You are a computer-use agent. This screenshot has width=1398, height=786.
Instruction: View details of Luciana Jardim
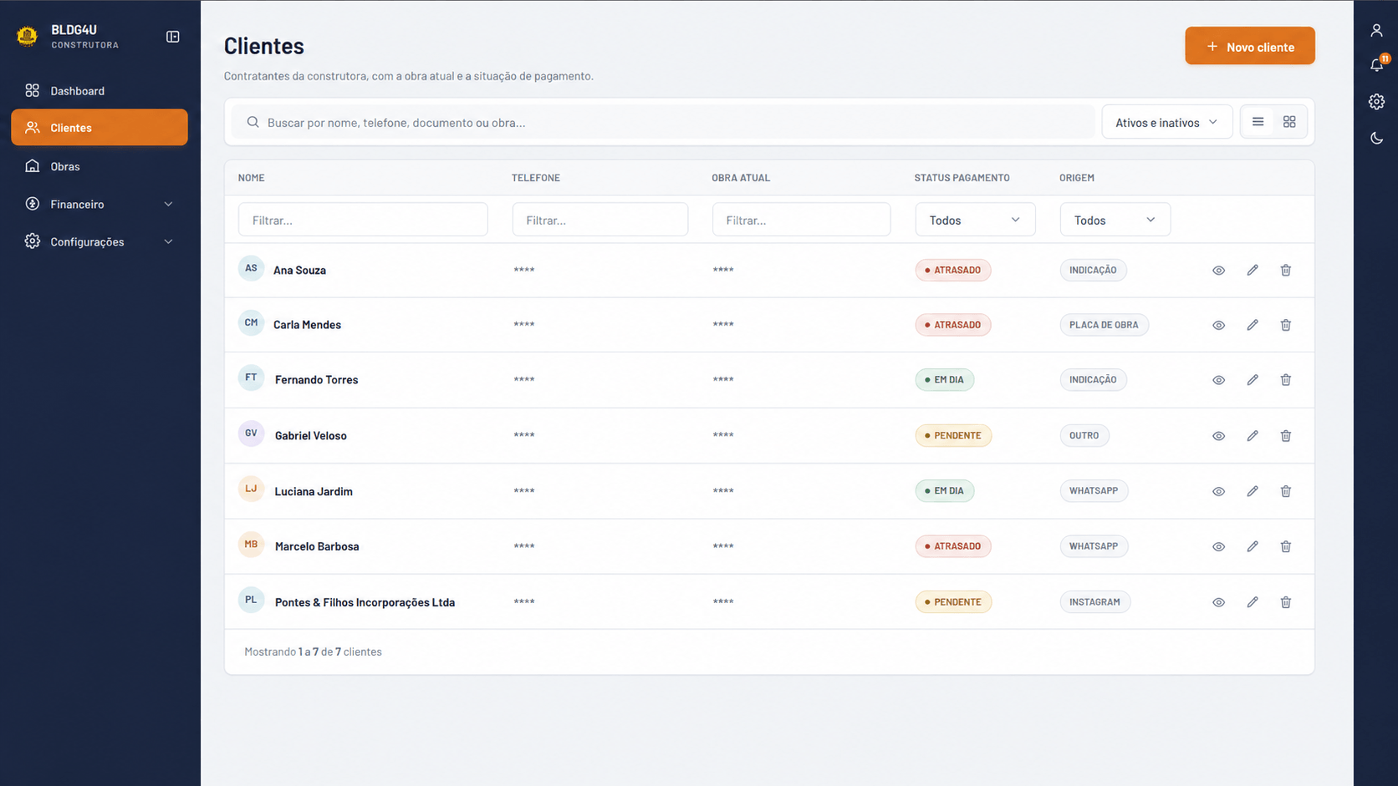(x=1218, y=491)
